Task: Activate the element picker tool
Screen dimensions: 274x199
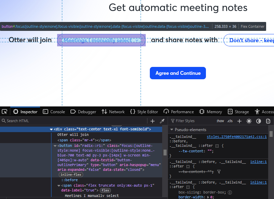Action: [x=4, y=112]
